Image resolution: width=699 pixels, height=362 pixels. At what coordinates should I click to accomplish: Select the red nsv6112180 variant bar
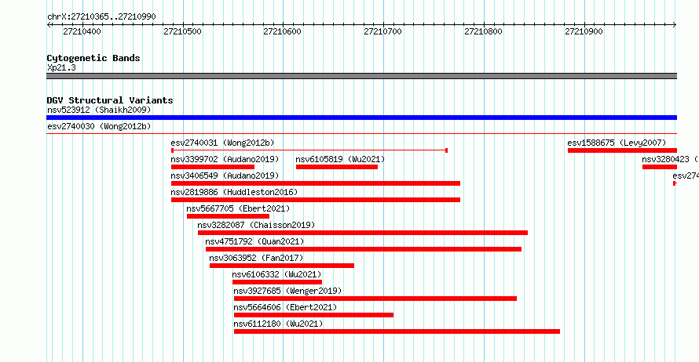397,331
